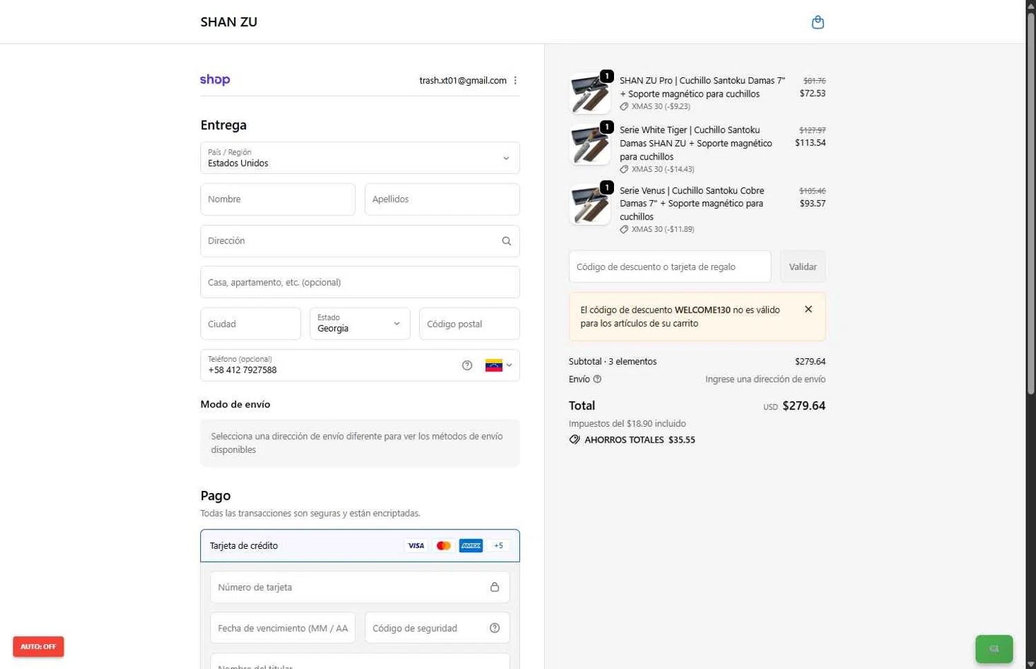Click the $93.57 discounted price
The width and height of the screenshot is (1036, 669).
click(x=813, y=204)
